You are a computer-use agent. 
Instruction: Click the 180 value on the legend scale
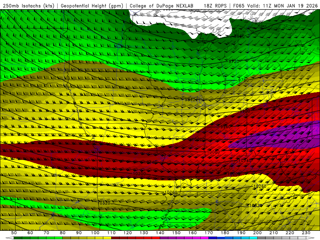pos(225,233)
